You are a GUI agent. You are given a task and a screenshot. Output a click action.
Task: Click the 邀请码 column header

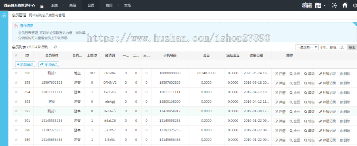coord(110,56)
